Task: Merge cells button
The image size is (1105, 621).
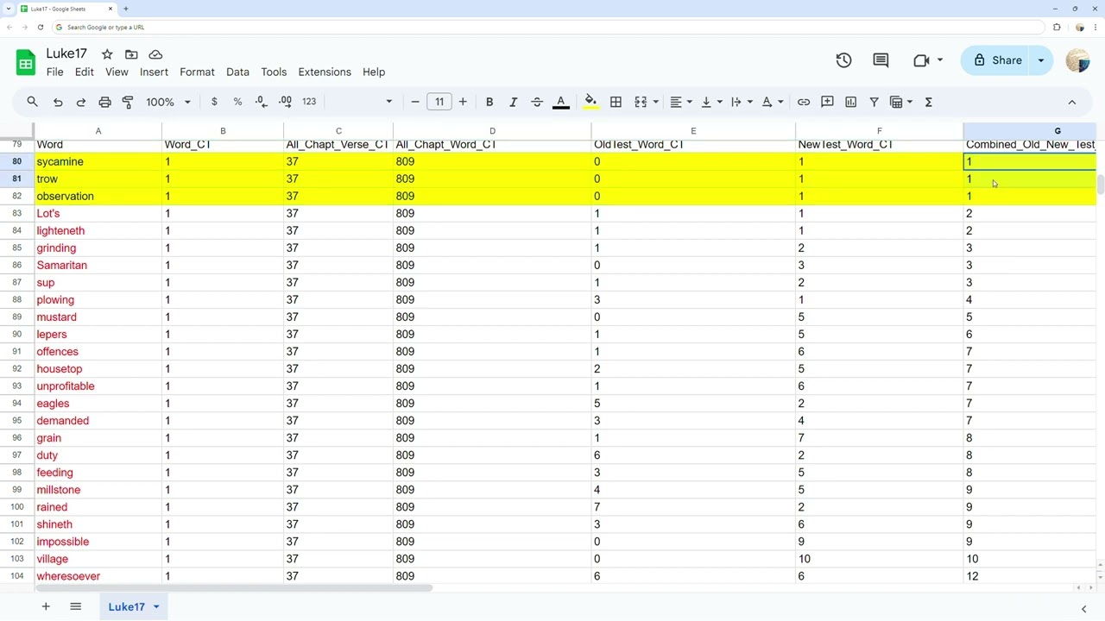Action: (641, 102)
